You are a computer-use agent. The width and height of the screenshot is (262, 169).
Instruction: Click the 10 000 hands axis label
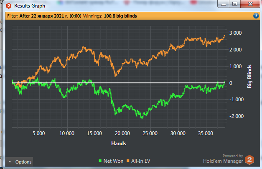[67, 133]
